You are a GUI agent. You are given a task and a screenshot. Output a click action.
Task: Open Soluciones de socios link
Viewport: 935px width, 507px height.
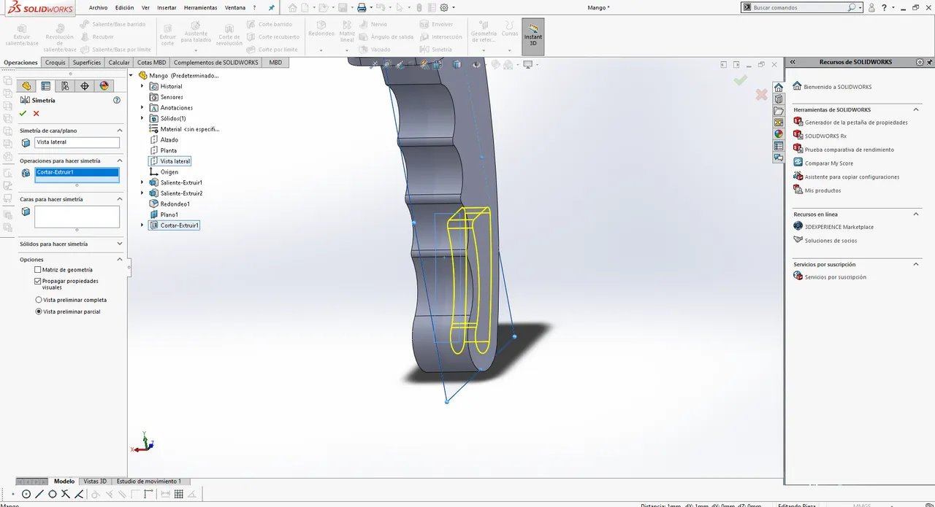[831, 241]
